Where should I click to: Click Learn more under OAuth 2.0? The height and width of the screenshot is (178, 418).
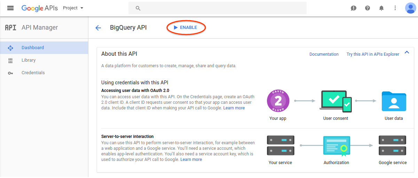coord(234,108)
